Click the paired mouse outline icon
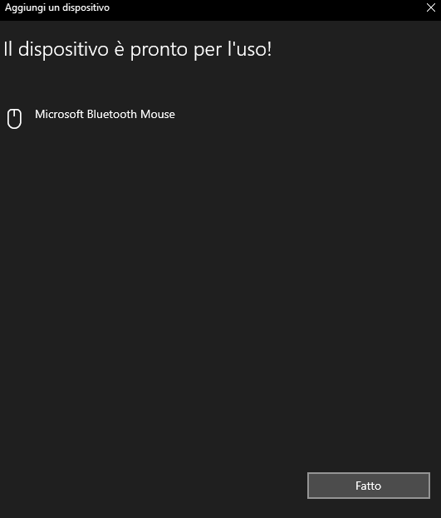Image resolution: width=441 pixels, height=518 pixels. [14, 119]
